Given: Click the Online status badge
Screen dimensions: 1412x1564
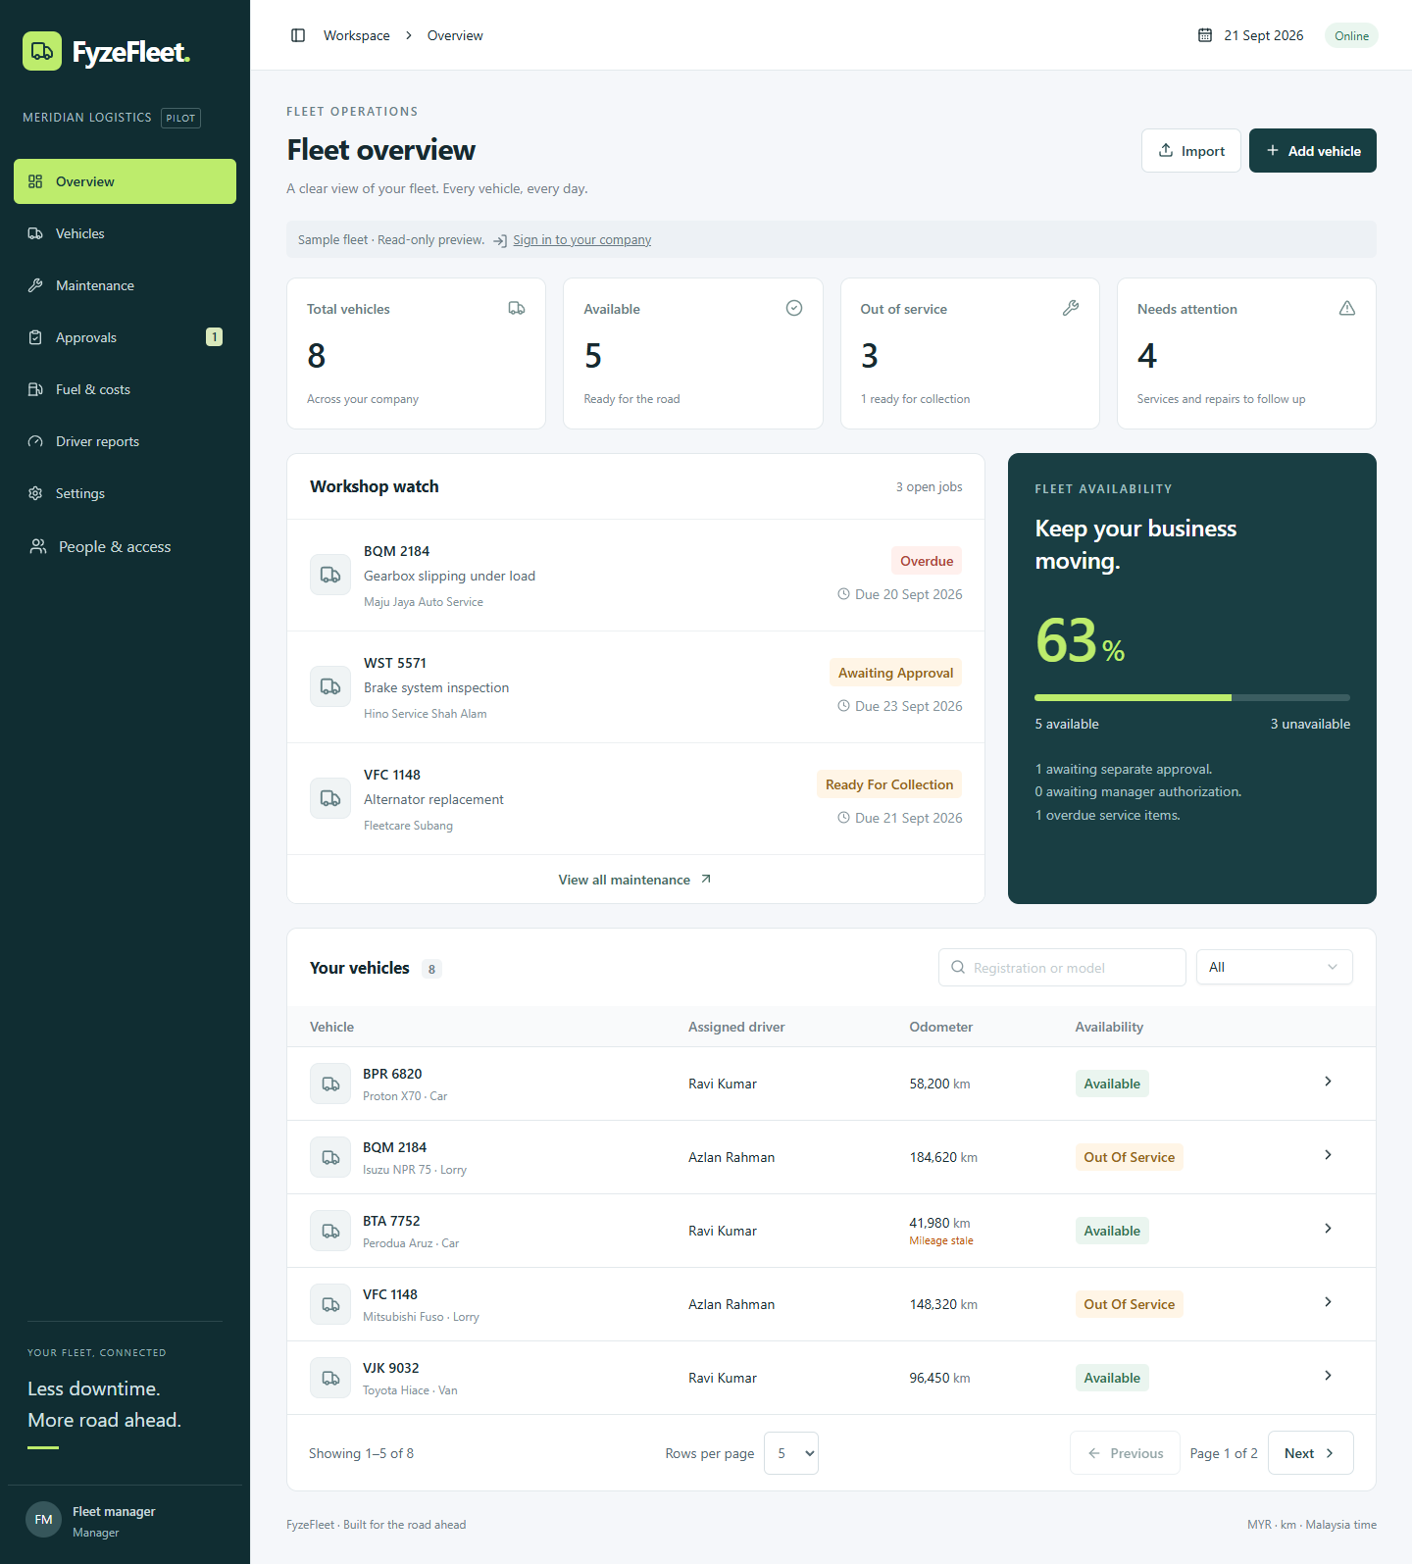Looking at the screenshot, I should point(1351,35).
